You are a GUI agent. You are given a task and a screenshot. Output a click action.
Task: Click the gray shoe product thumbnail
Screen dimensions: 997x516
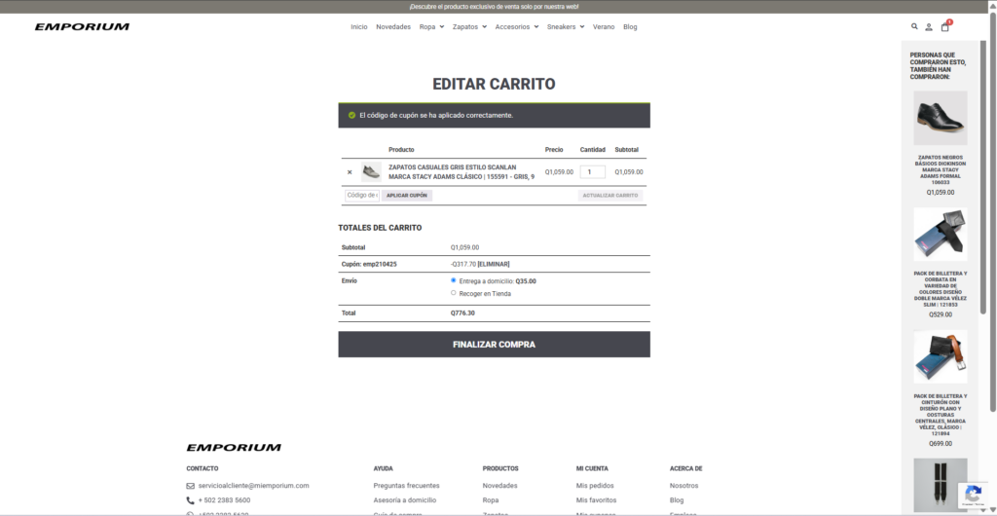(x=371, y=172)
